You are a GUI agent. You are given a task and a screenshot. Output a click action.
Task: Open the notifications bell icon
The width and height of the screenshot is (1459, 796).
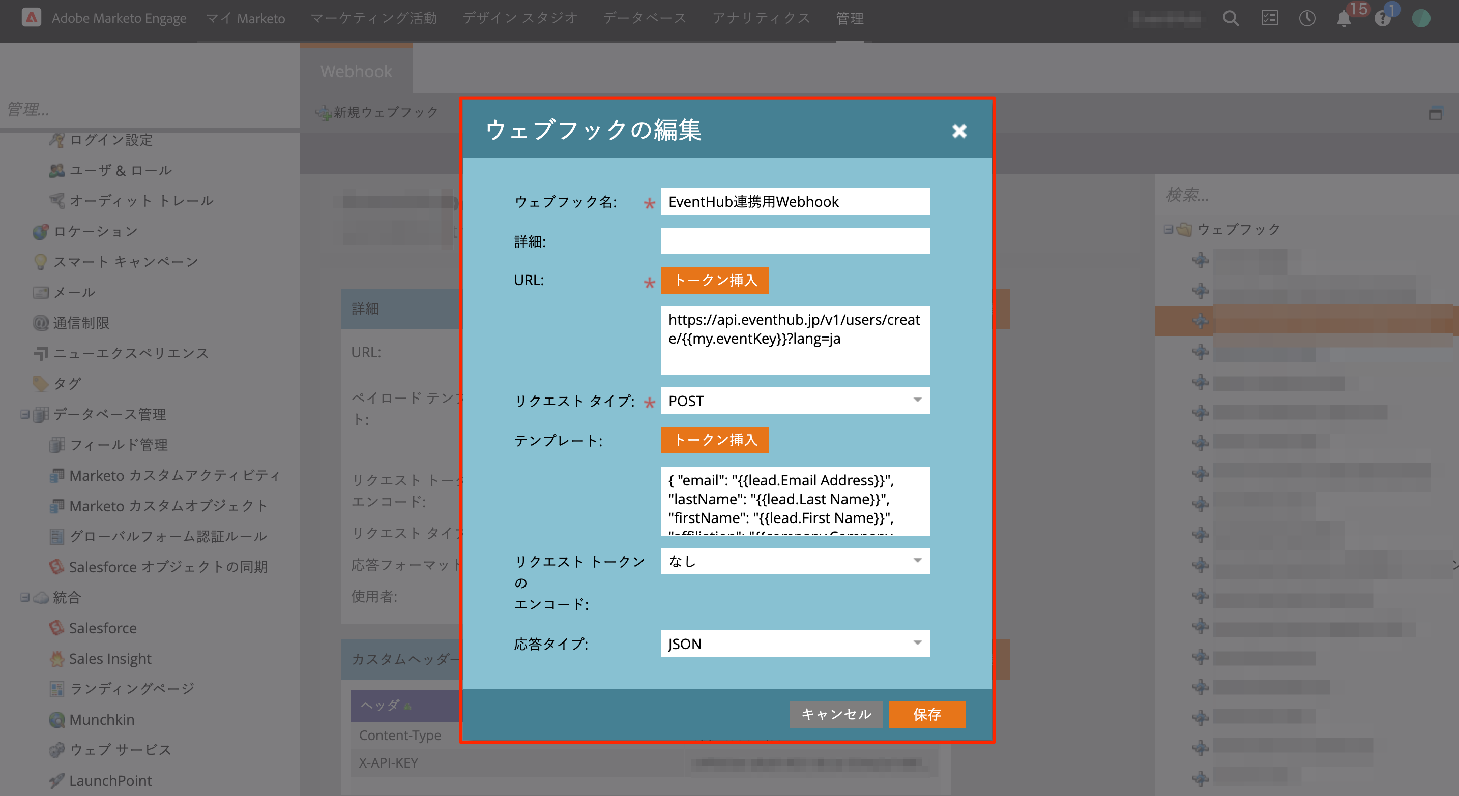coord(1344,19)
